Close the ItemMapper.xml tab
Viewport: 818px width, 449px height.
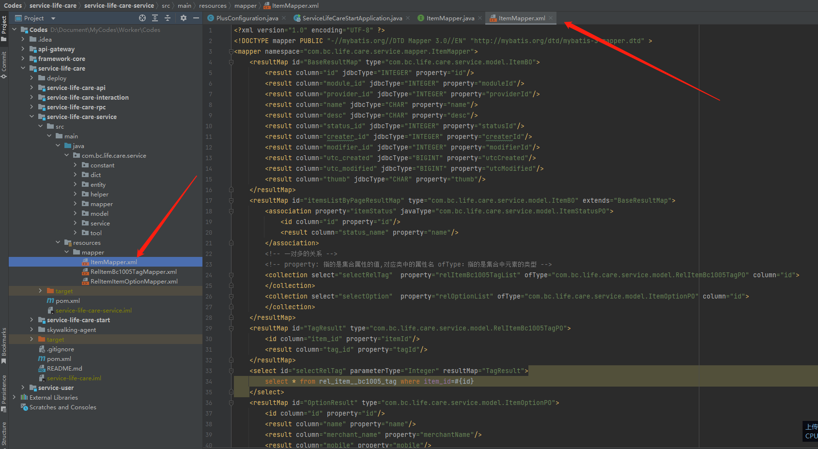(x=551, y=18)
